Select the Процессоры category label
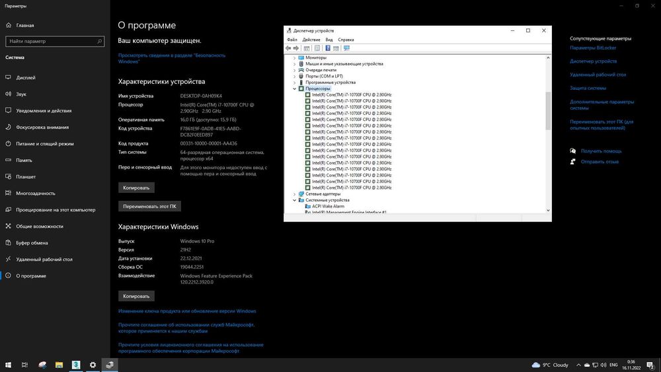 [318, 89]
